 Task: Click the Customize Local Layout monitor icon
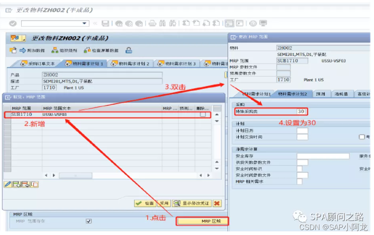(263, 23)
